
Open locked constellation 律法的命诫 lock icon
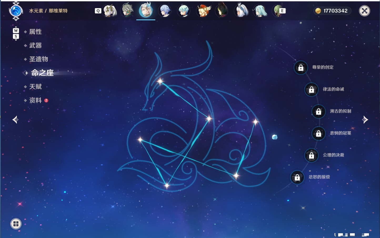(311, 89)
